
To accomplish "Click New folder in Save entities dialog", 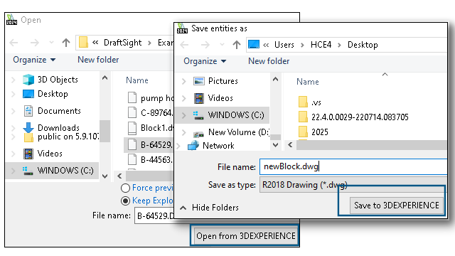I will (x=269, y=61).
